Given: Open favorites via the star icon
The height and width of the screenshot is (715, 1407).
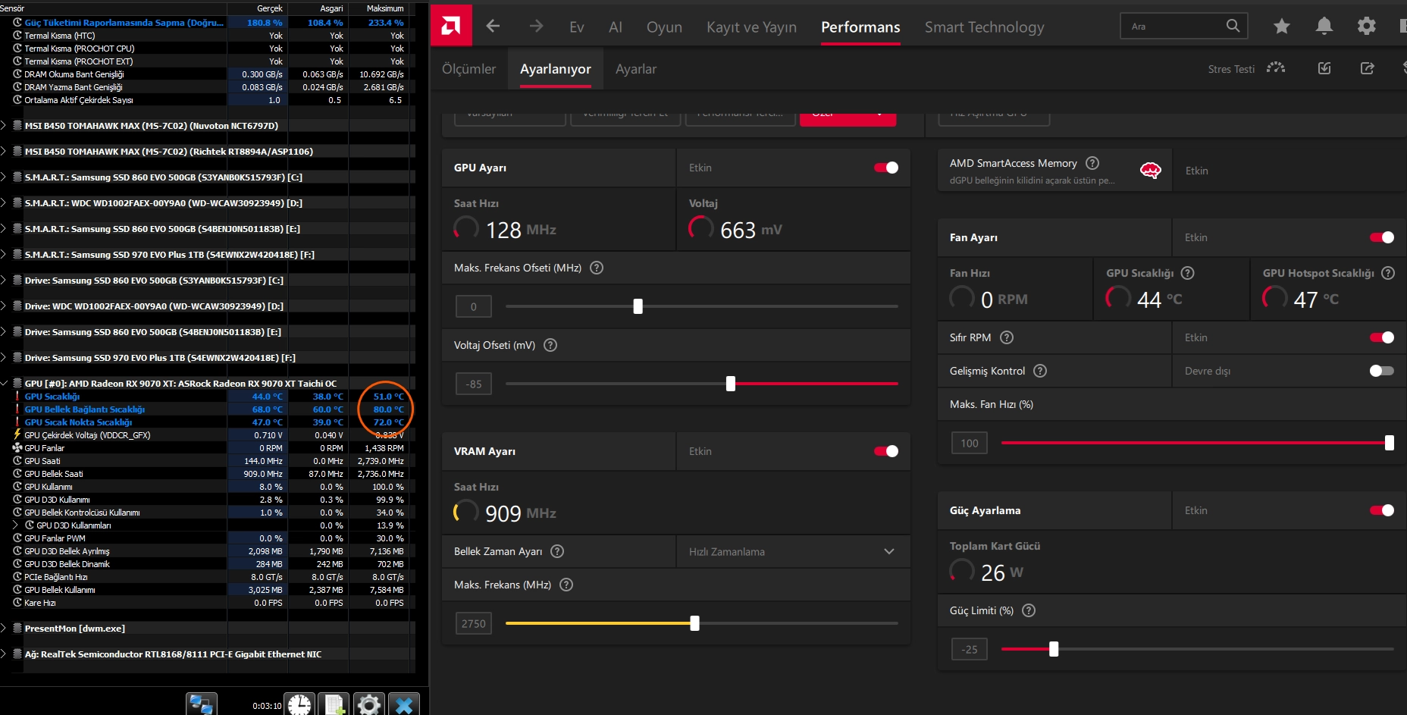Looking at the screenshot, I should tap(1282, 27).
